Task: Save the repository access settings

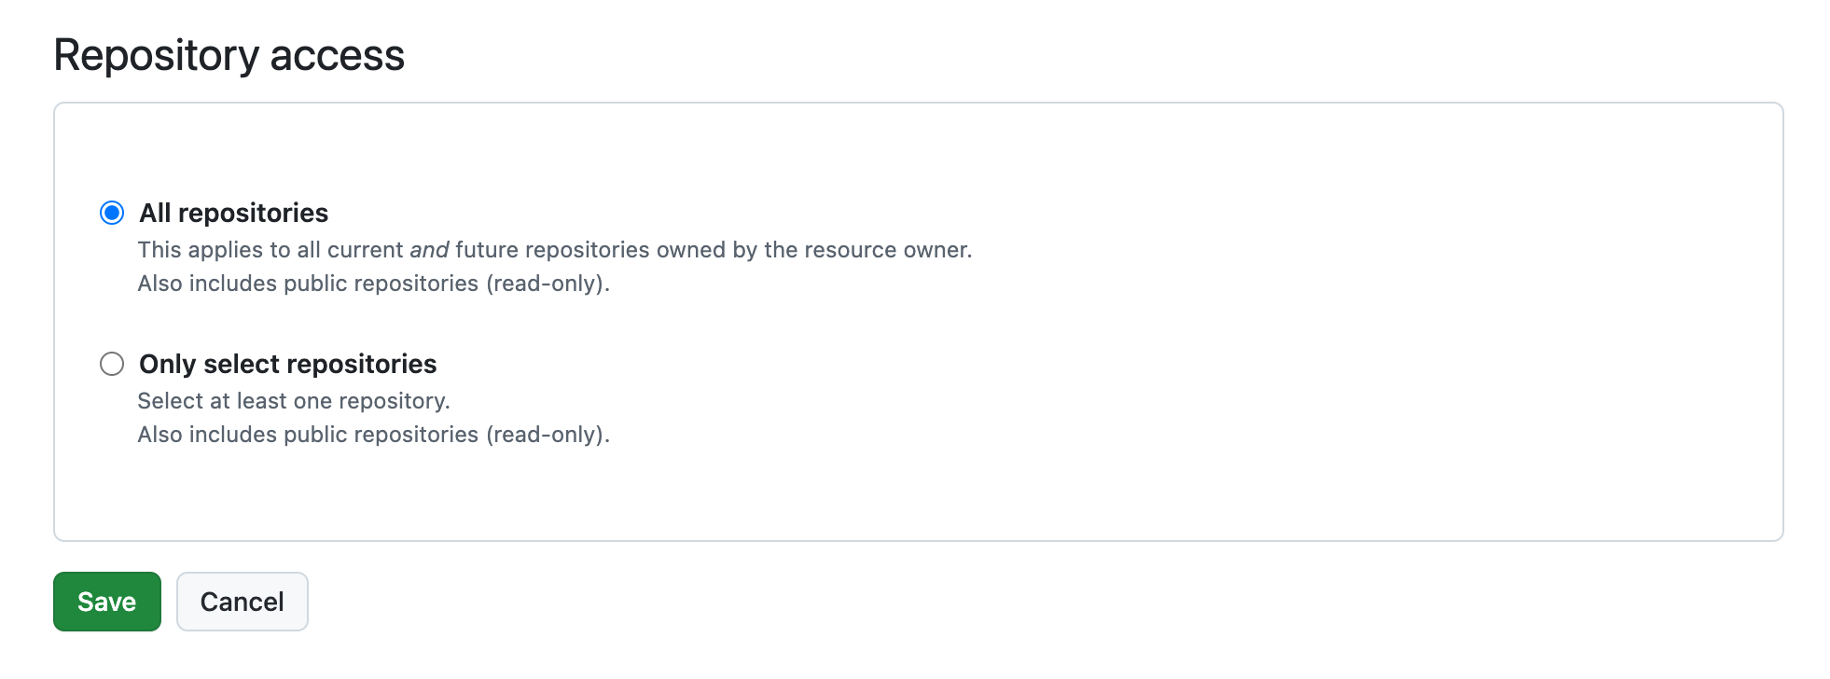Action: click(107, 602)
